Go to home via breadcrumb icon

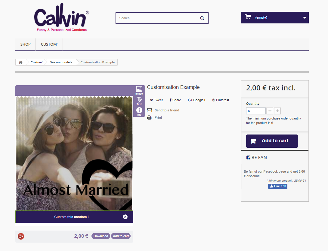point(20,62)
